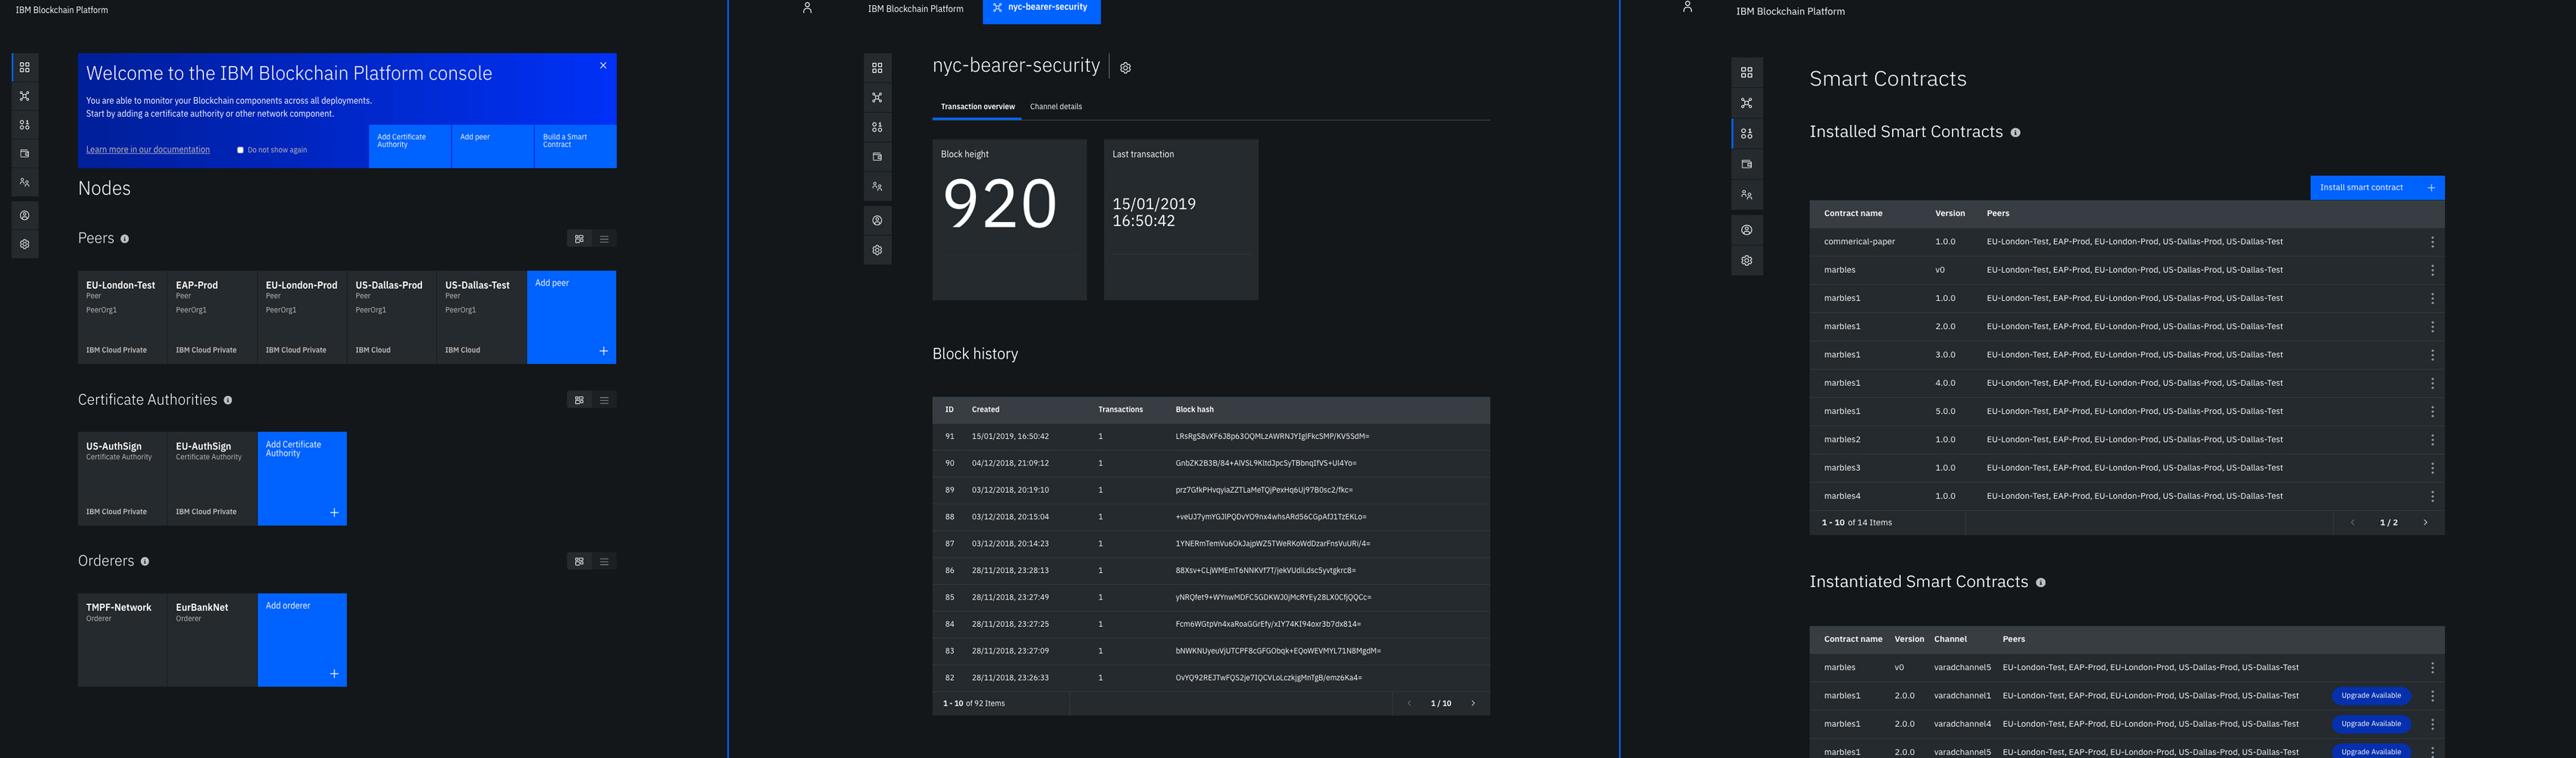Click the wallet icon in the leftmost sidebar
This screenshot has width=2576, height=758.
25,154
